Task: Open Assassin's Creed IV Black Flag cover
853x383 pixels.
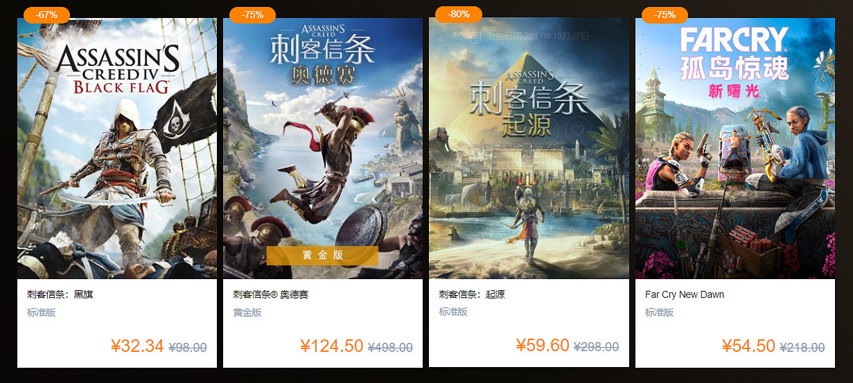Action: [x=117, y=148]
